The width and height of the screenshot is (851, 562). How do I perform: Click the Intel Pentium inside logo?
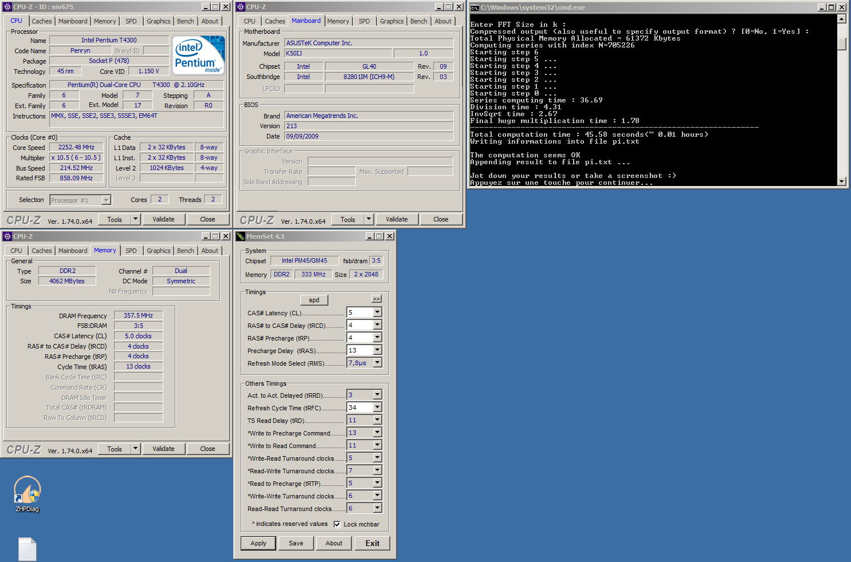coord(199,55)
